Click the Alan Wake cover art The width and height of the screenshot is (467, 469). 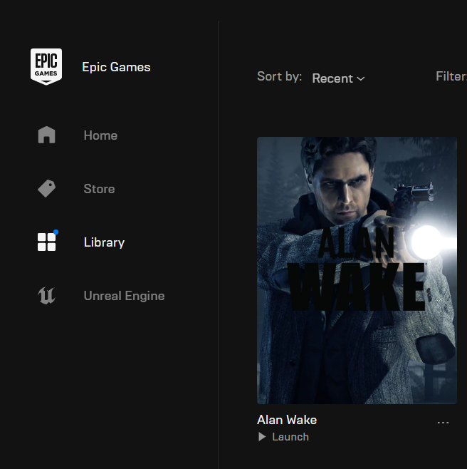[357, 270]
